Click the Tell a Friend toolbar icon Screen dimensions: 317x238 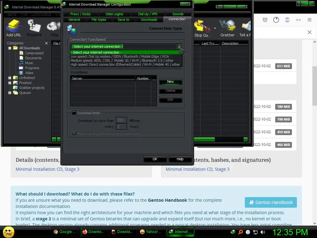coord(245,28)
